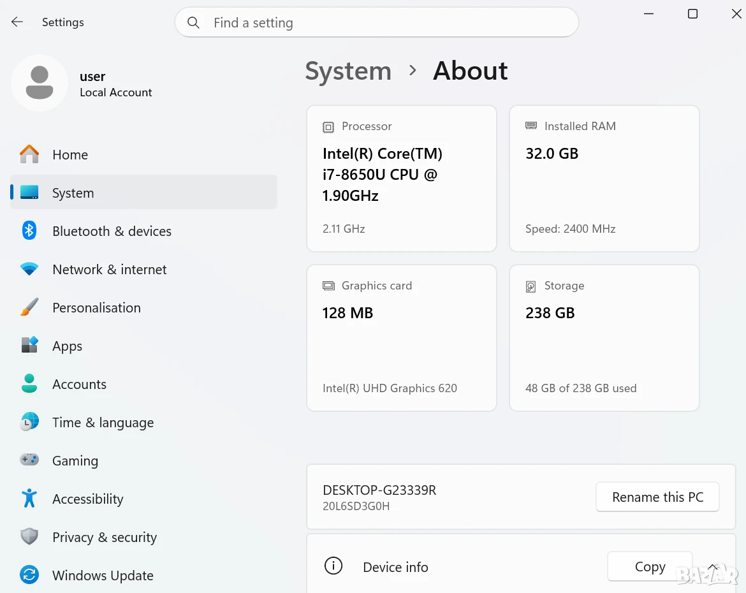Open Gaming settings

tap(143, 460)
